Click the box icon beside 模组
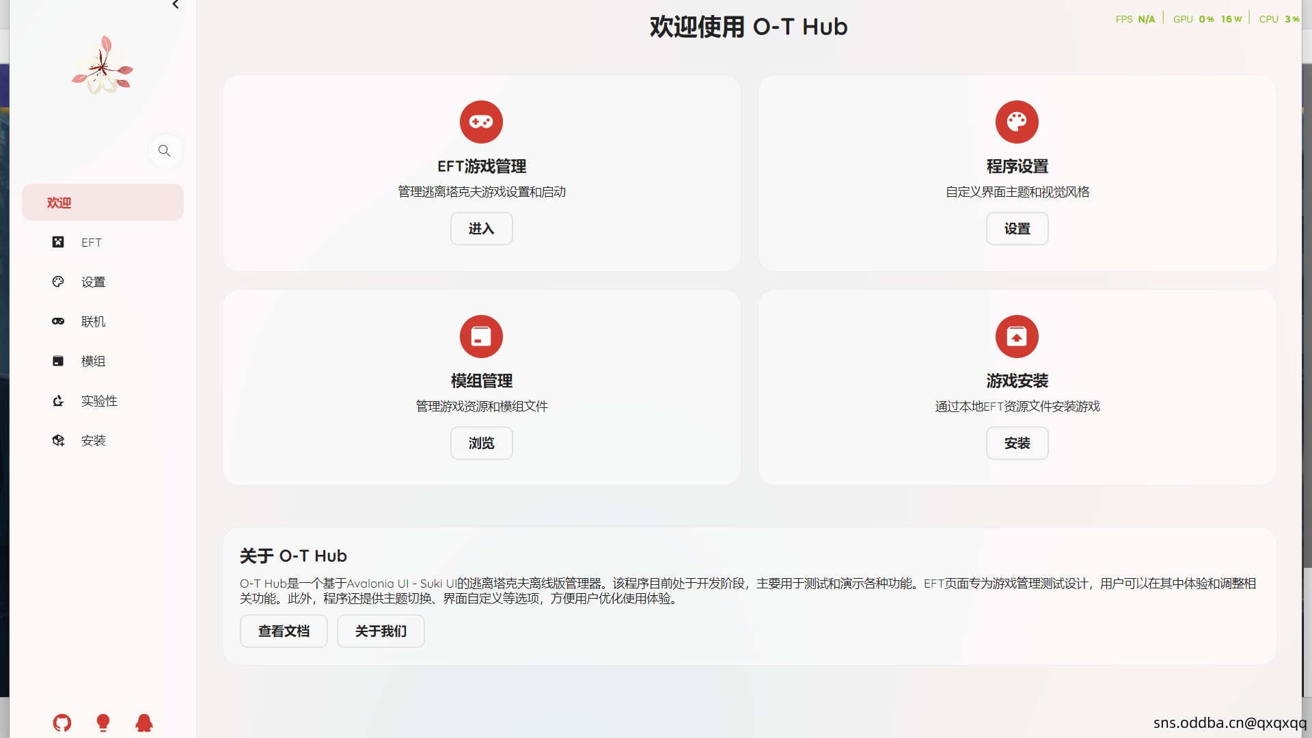This screenshot has width=1312, height=738. (58, 361)
